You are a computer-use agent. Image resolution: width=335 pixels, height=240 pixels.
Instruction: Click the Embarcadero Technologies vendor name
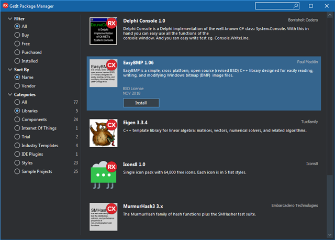tap(295, 205)
